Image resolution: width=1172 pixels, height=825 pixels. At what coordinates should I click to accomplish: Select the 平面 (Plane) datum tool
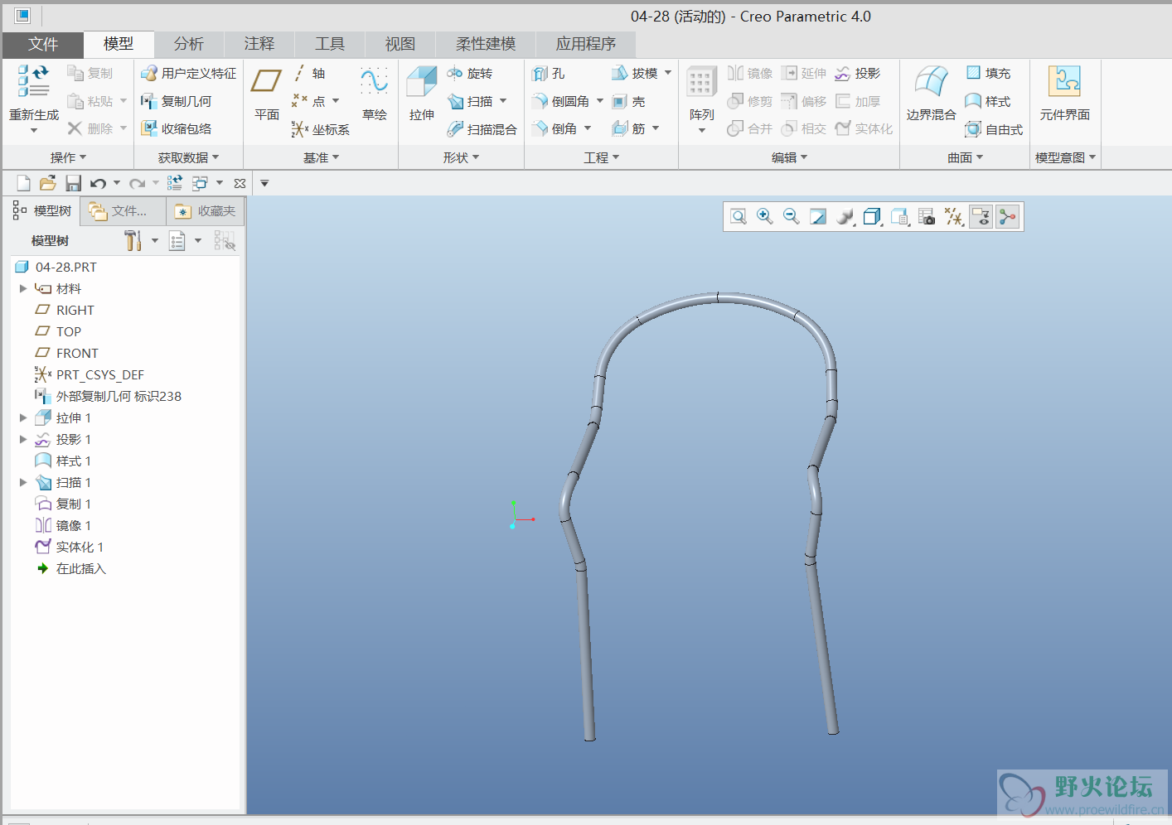point(266,93)
